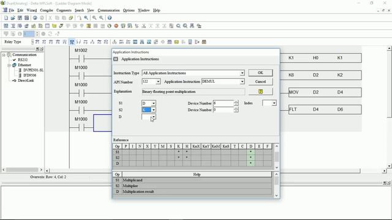Viewport: 392px width, 220px height.
Task: Click the S2 Device Number field
Action: point(223,110)
